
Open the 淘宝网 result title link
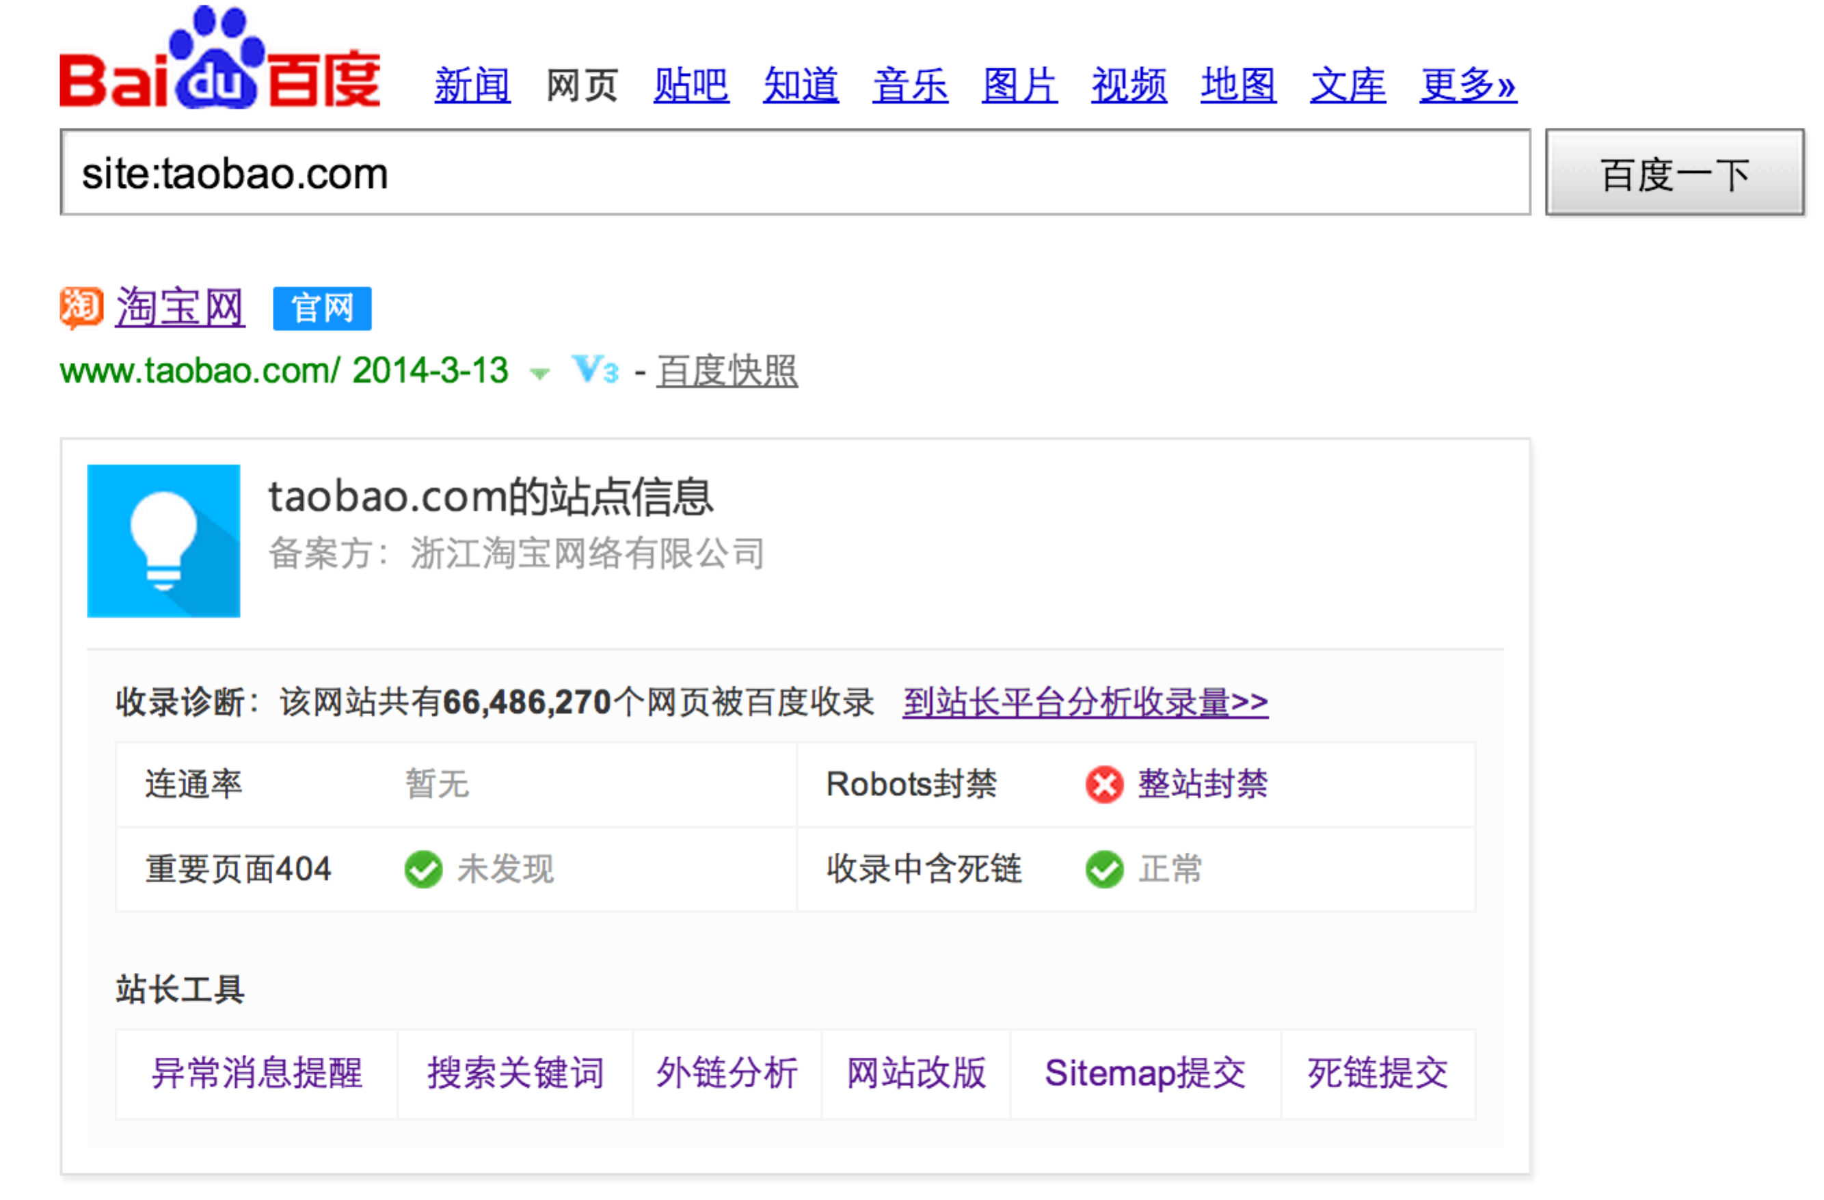[180, 308]
